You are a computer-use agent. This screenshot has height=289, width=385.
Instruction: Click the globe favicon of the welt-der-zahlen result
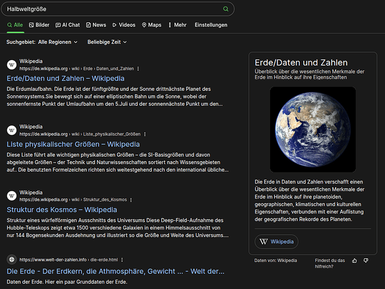pyautogui.click(x=12, y=260)
